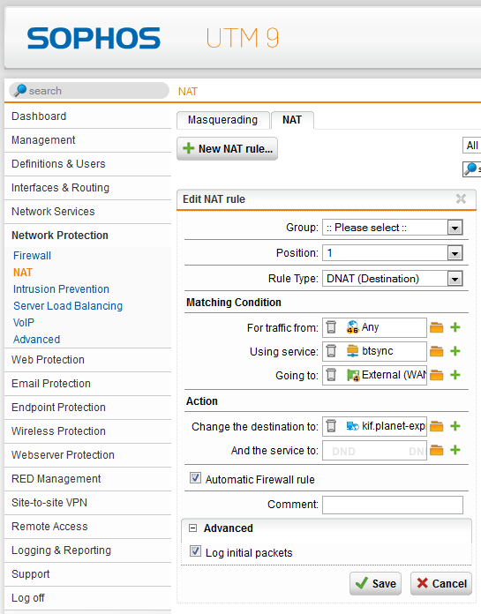Image resolution: width=481 pixels, height=614 pixels.
Task: Delete kif.planet-exp destination with trash icon
Action: (x=331, y=425)
